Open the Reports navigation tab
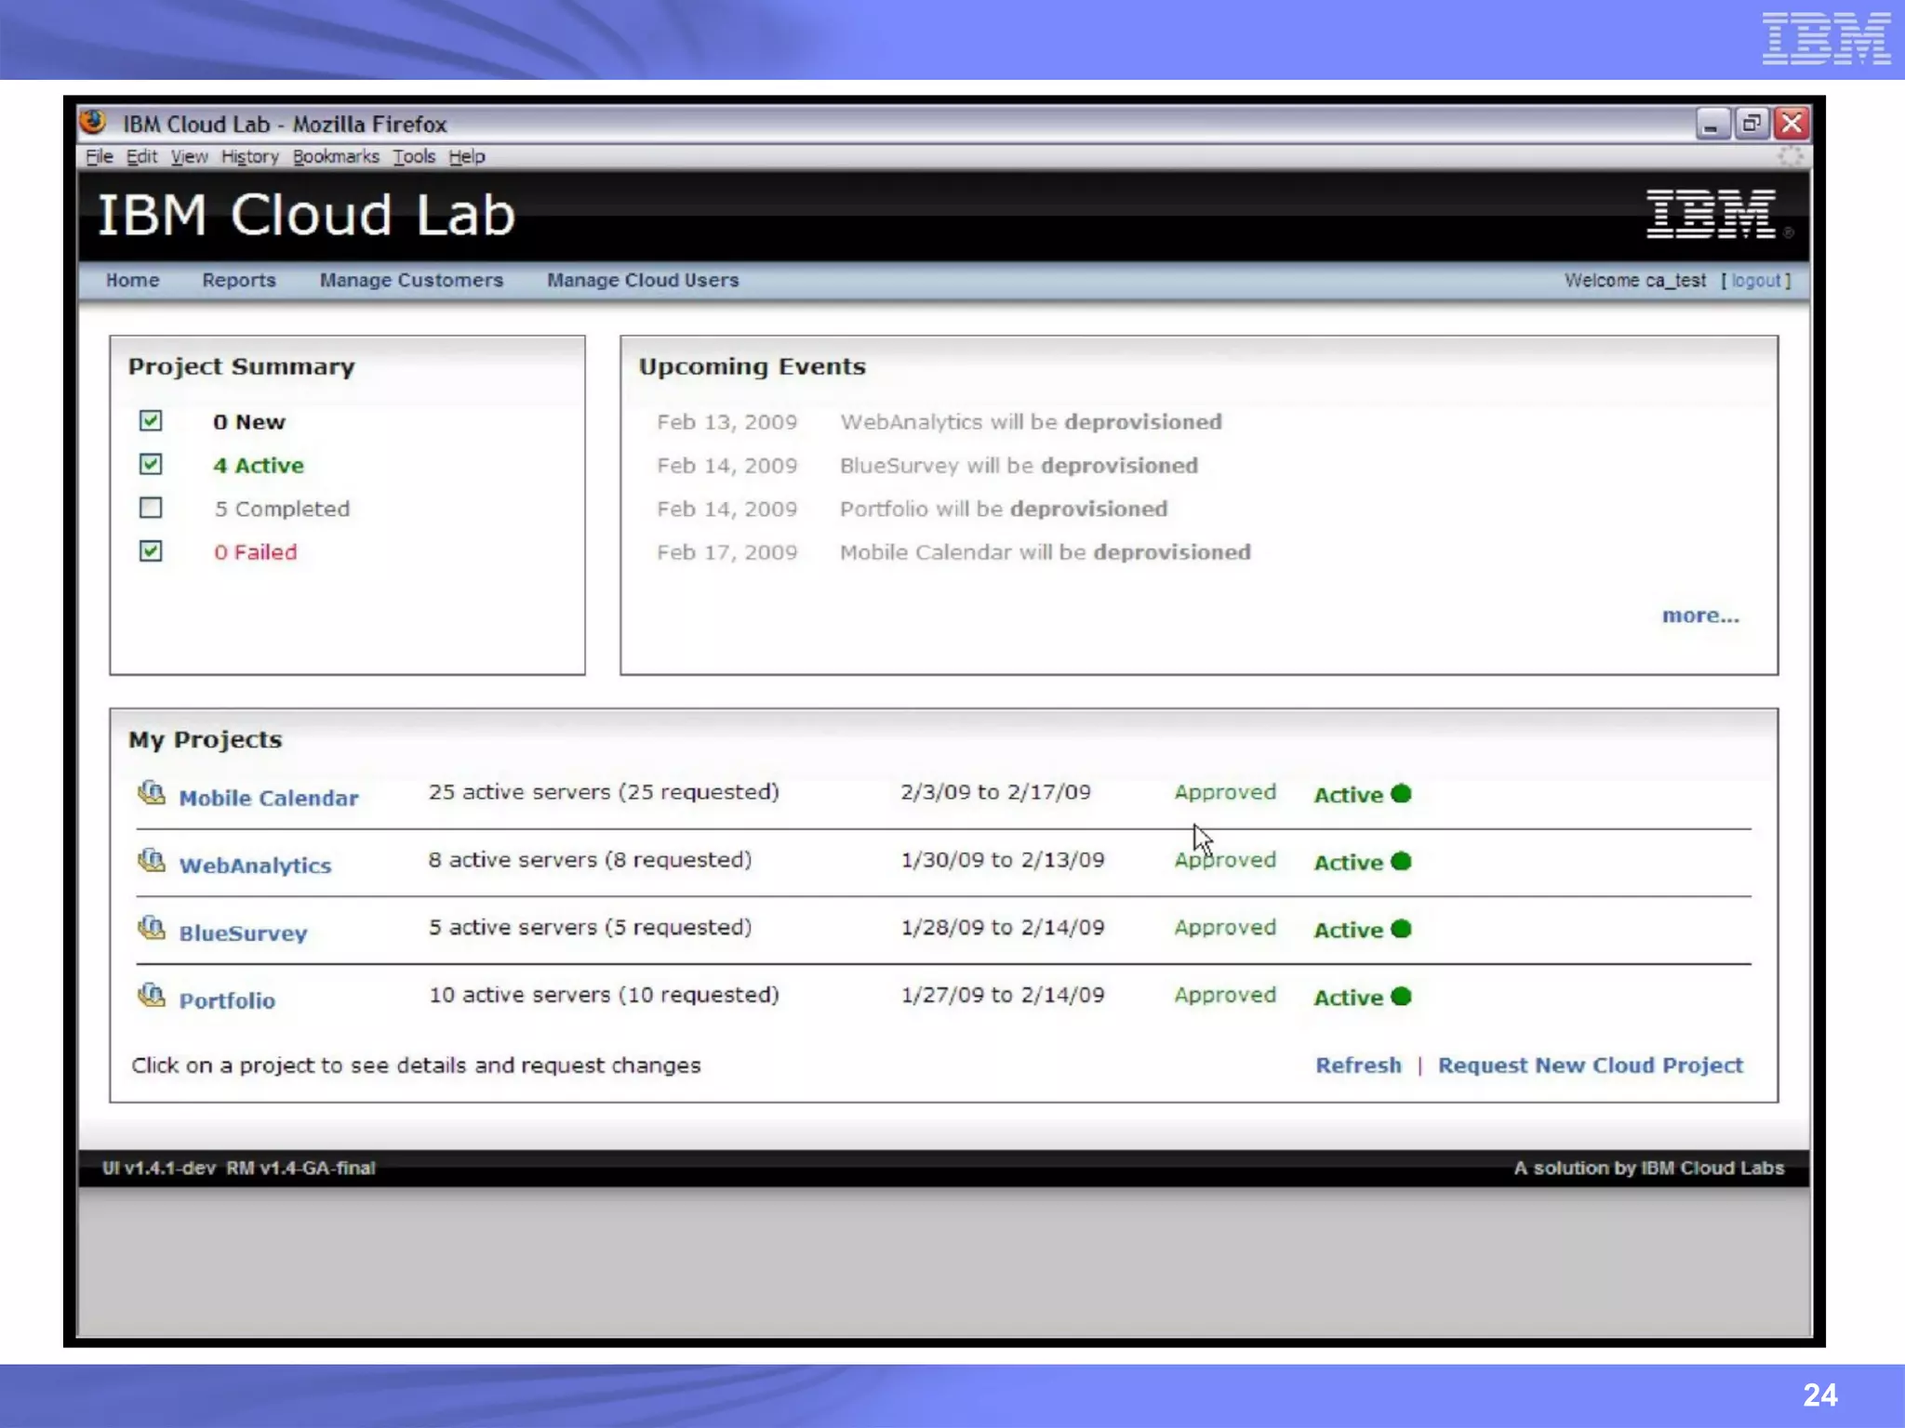 point(239,280)
